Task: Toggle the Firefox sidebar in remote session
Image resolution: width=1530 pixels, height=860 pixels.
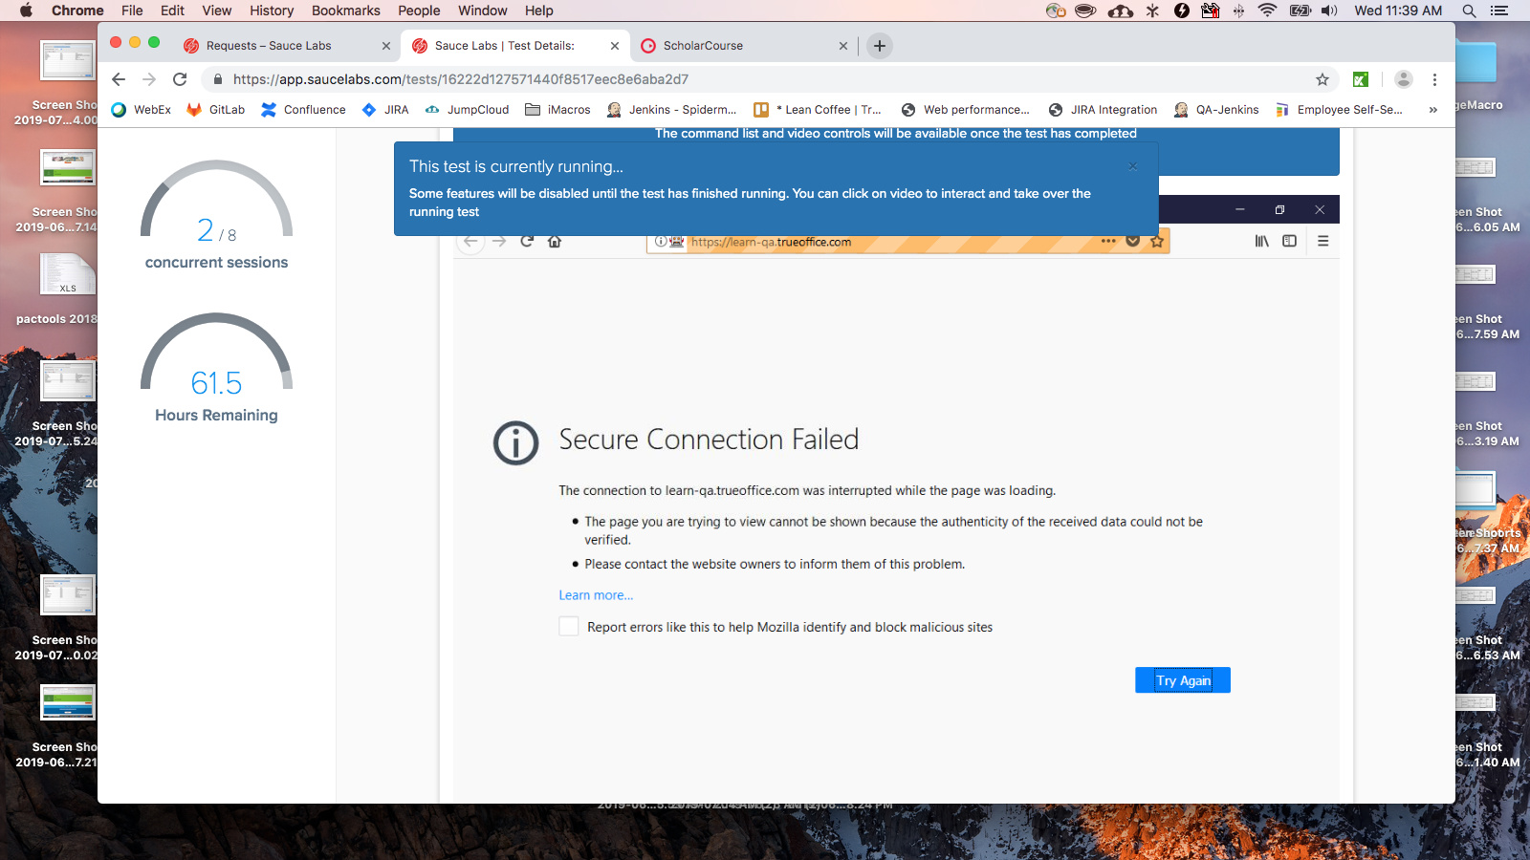Action: coord(1290,242)
